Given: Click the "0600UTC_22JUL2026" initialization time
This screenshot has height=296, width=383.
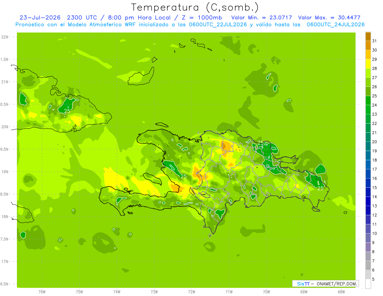Looking at the screenshot, I should click(216, 25).
